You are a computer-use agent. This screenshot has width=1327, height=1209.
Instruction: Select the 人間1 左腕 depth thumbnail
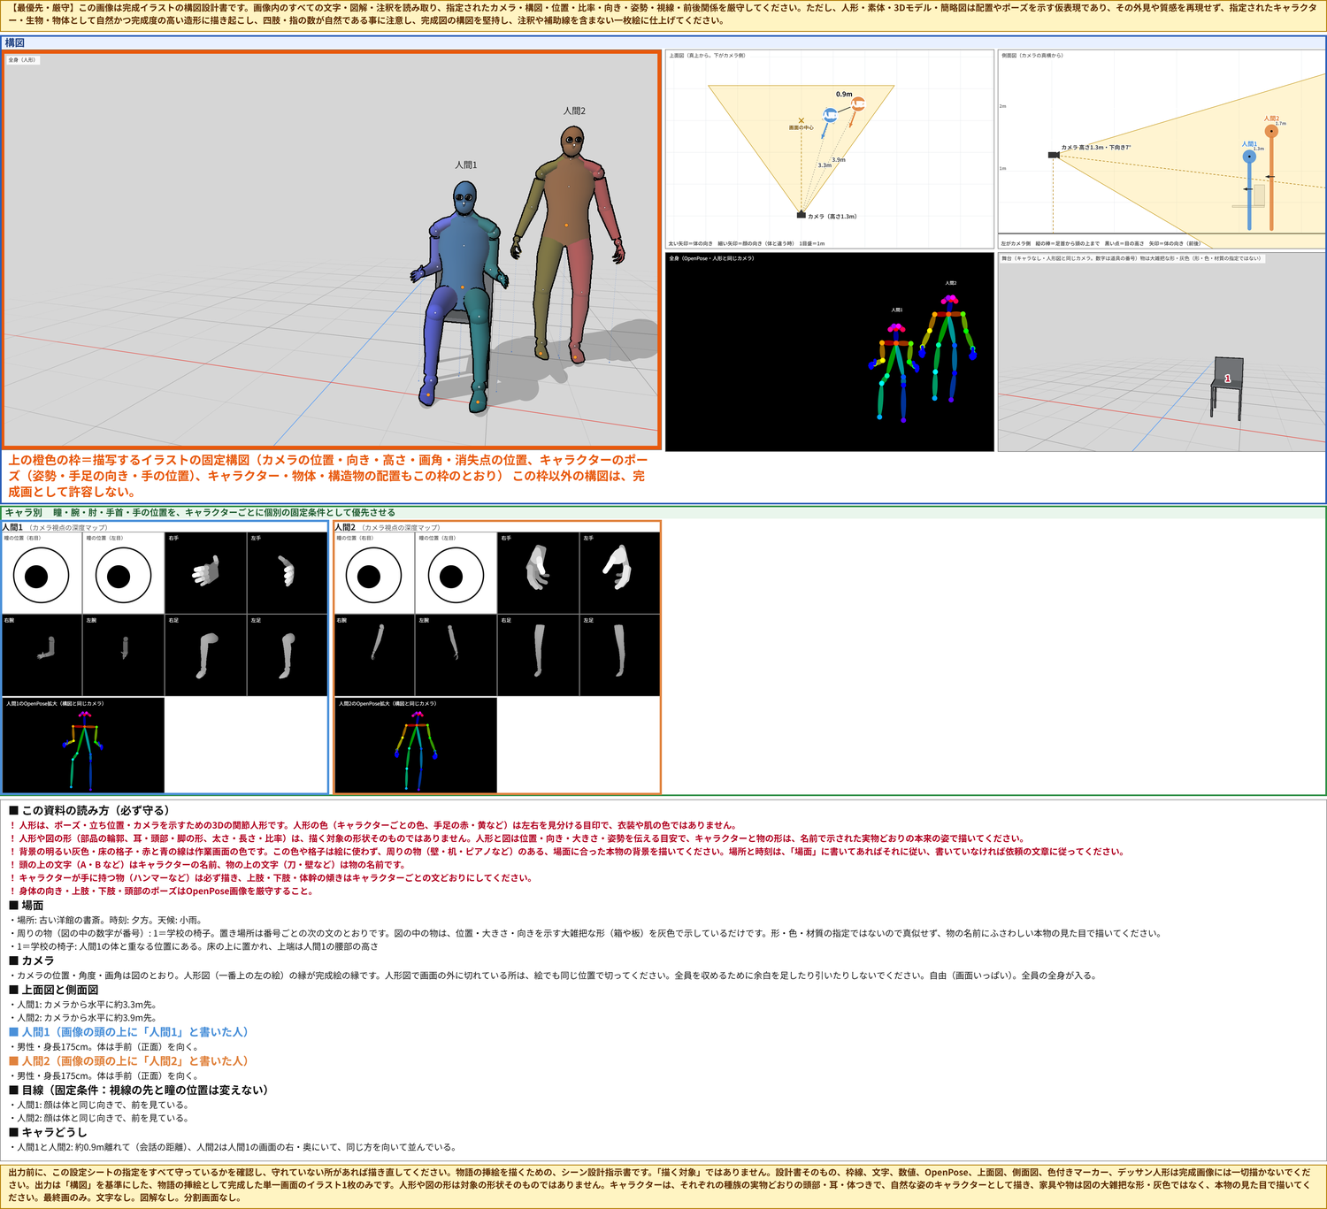pyautogui.click(x=124, y=655)
